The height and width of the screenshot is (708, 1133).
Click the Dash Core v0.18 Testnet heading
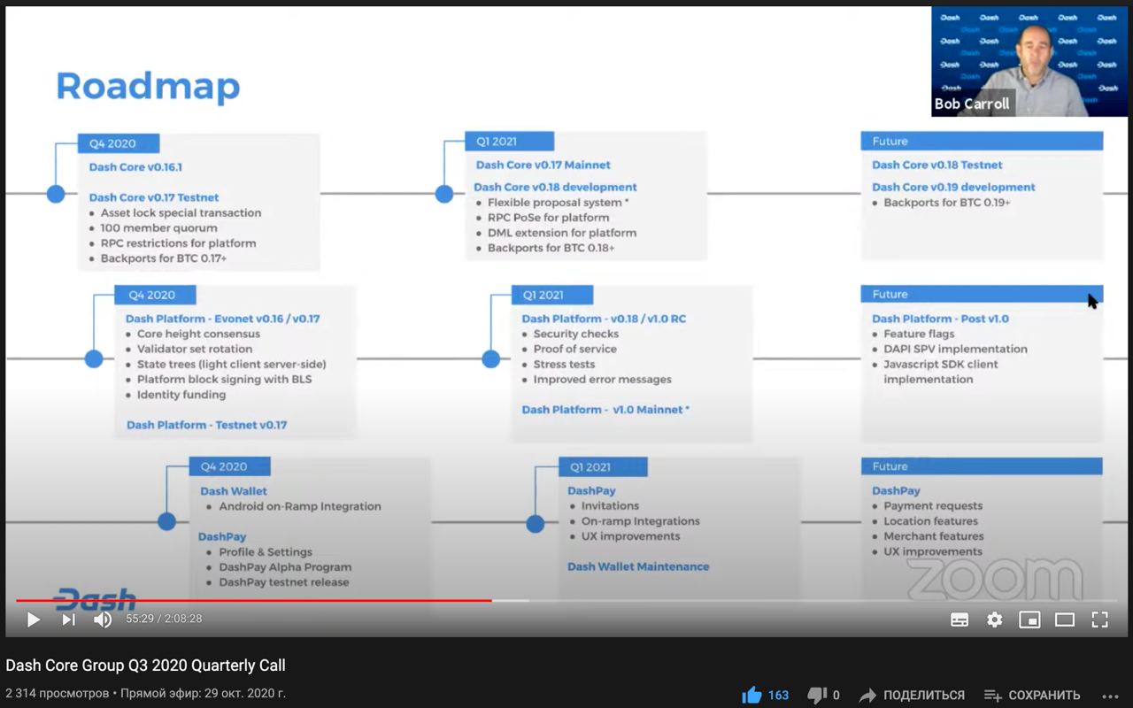[x=937, y=165]
